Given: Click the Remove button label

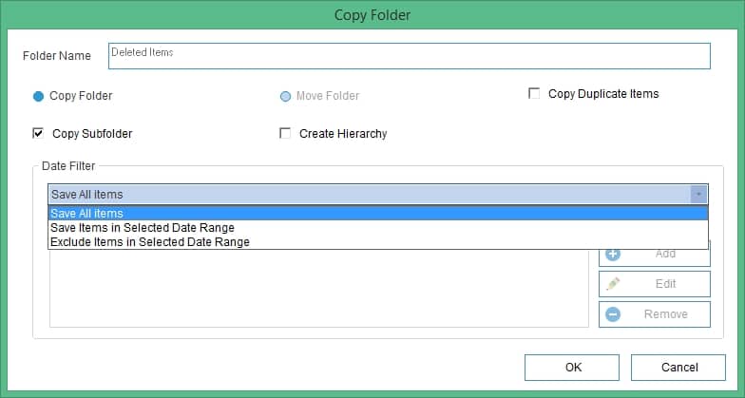Looking at the screenshot, I should click(x=665, y=313).
